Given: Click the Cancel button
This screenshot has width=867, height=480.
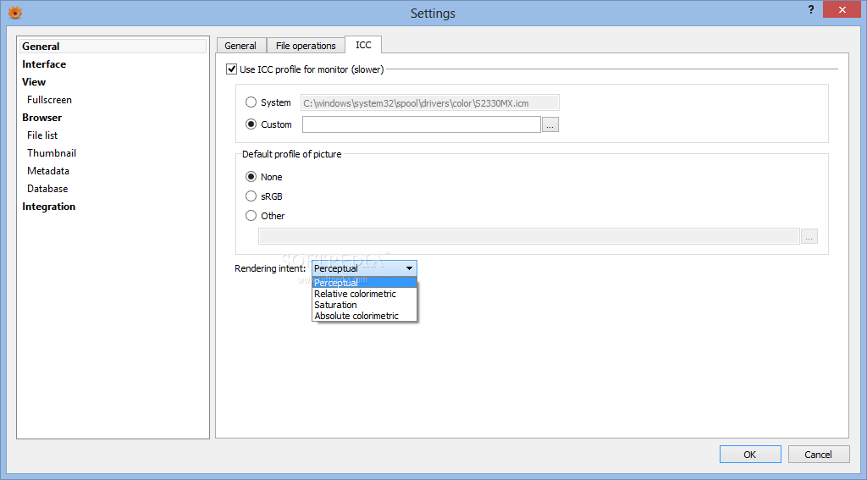Looking at the screenshot, I should click(x=819, y=455).
